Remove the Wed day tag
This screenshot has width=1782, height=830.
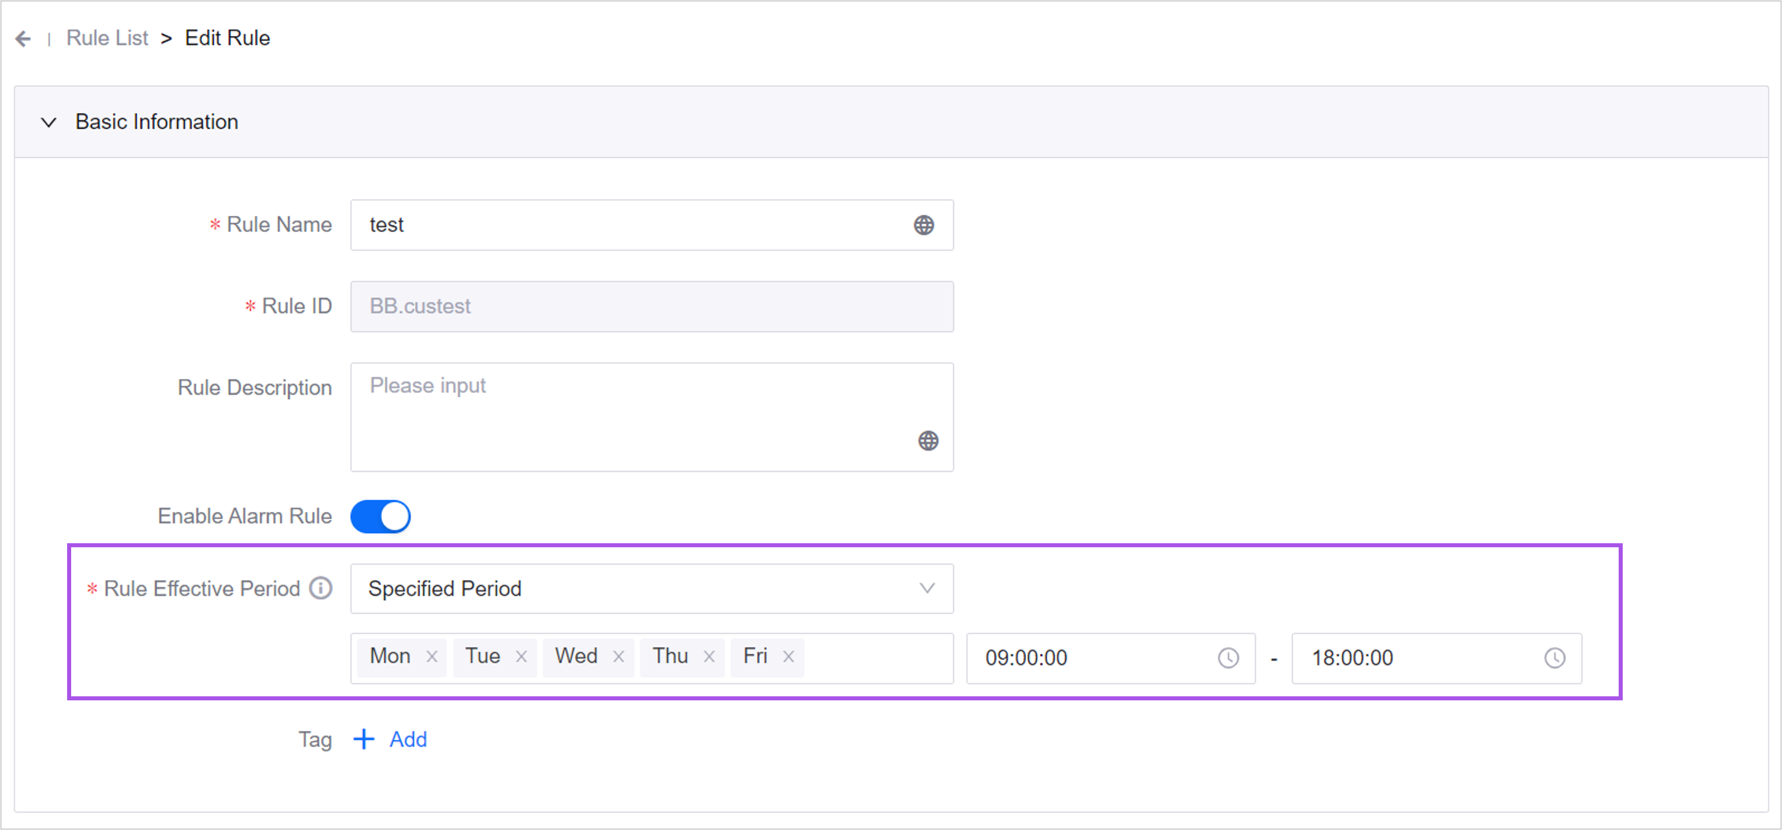point(619,657)
